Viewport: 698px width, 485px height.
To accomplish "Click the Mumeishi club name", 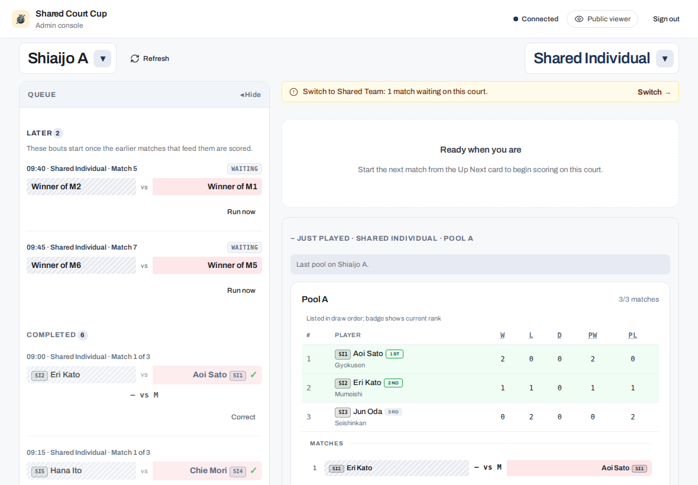I will (348, 395).
